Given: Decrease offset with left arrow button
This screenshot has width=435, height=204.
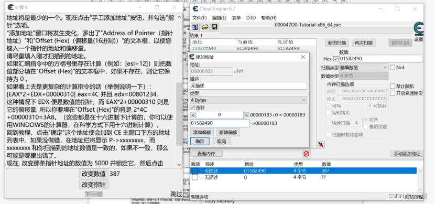Looking at the screenshot, I should 193,115.
